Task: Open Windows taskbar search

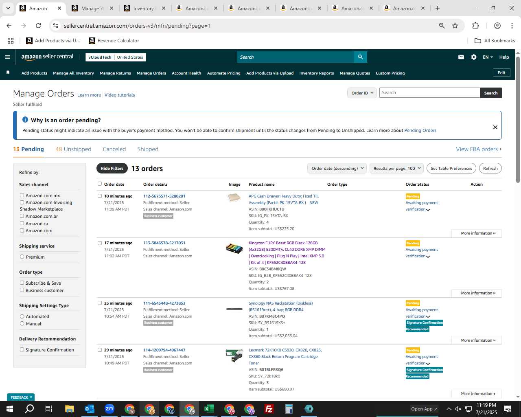Action: [x=29, y=409]
